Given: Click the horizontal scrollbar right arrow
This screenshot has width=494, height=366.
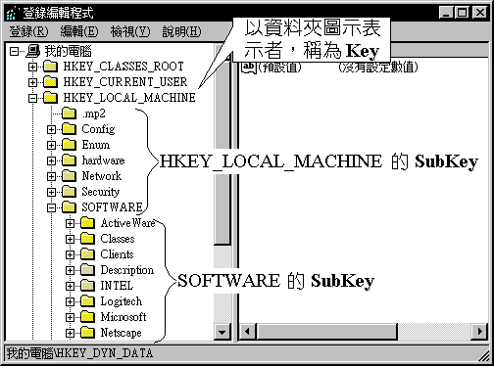Looking at the screenshot, I should [479, 332].
